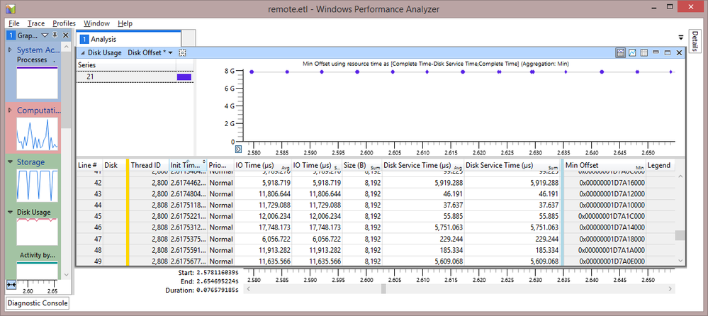
Task: Select table row with line number 42
Action: click(x=376, y=183)
